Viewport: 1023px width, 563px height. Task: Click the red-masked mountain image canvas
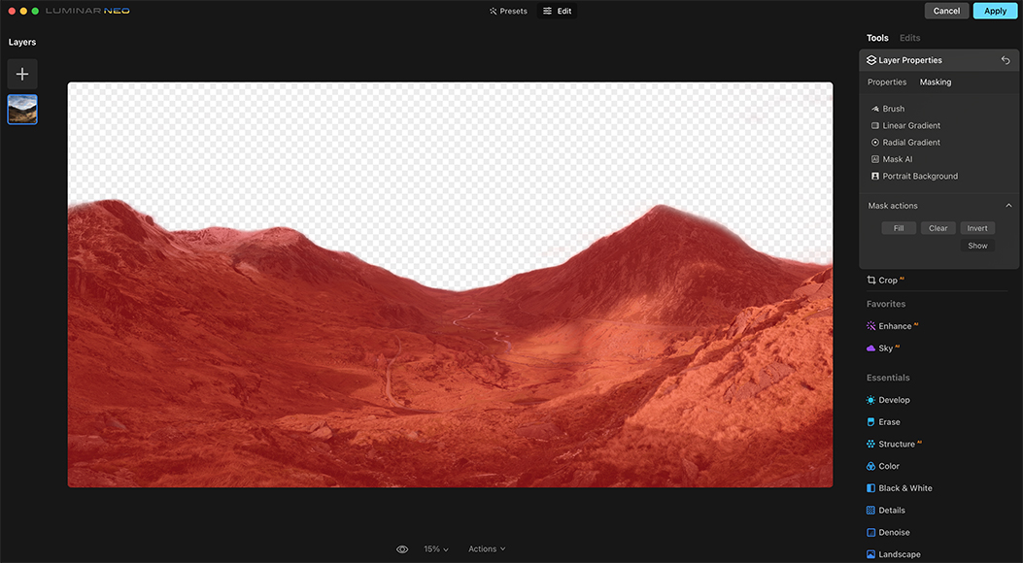450,284
